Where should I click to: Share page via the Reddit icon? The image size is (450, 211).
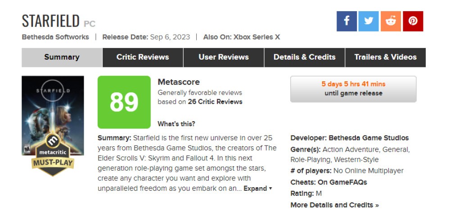391,21
